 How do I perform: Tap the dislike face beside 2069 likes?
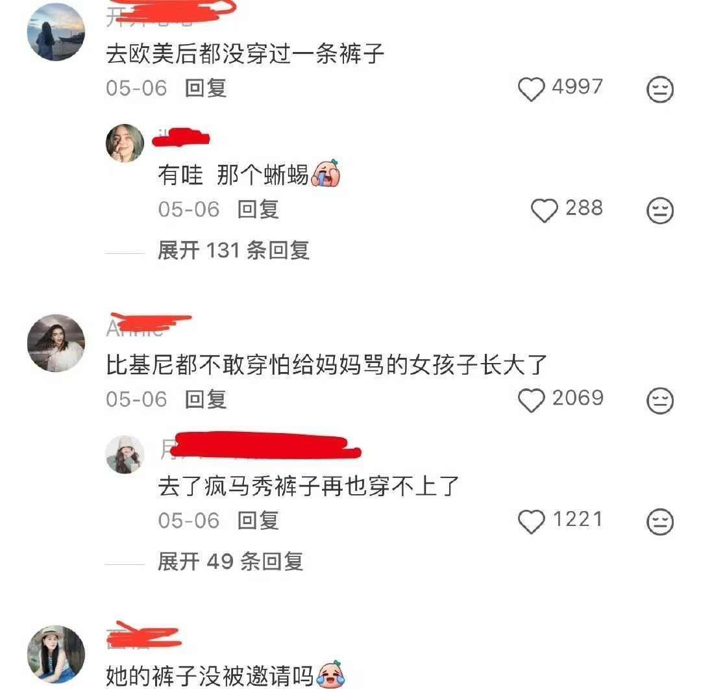pyautogui.click(x=660, y=401)
